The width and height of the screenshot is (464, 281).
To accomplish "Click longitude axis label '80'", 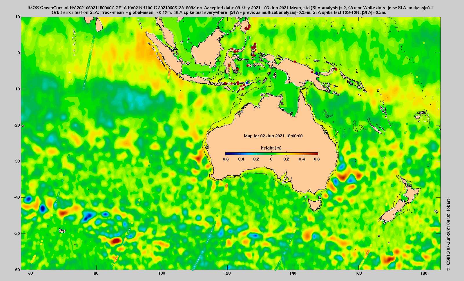I will 96,273.
